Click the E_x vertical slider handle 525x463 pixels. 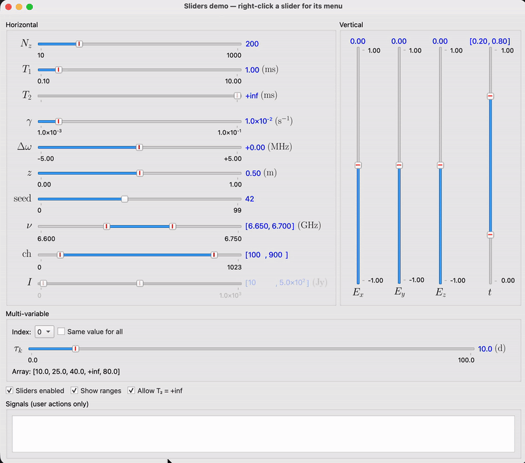pyautogui.click(x=358, y=165)
